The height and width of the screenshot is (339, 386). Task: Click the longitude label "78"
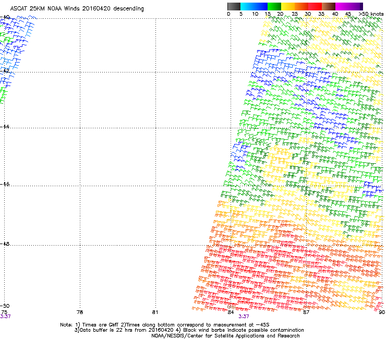[x=80, y=312]
